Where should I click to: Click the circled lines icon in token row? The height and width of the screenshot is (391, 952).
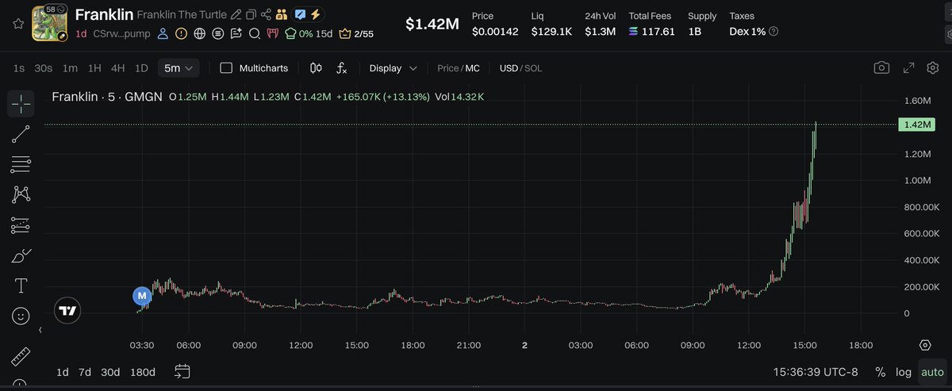pos(217,33)
